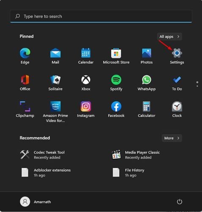
Task: Open Microsoft Store
Action: coord(116,56)
